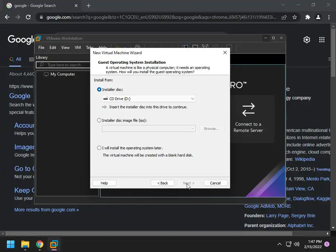Viewport: 336px width, 252px height.
Task: Open Windows Start menu
Action: (x=10, y=244)
